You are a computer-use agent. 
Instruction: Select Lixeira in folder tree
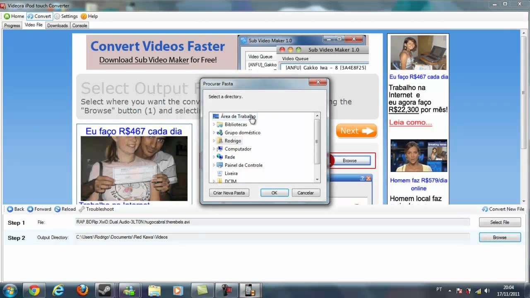click(x=231, y=173)
